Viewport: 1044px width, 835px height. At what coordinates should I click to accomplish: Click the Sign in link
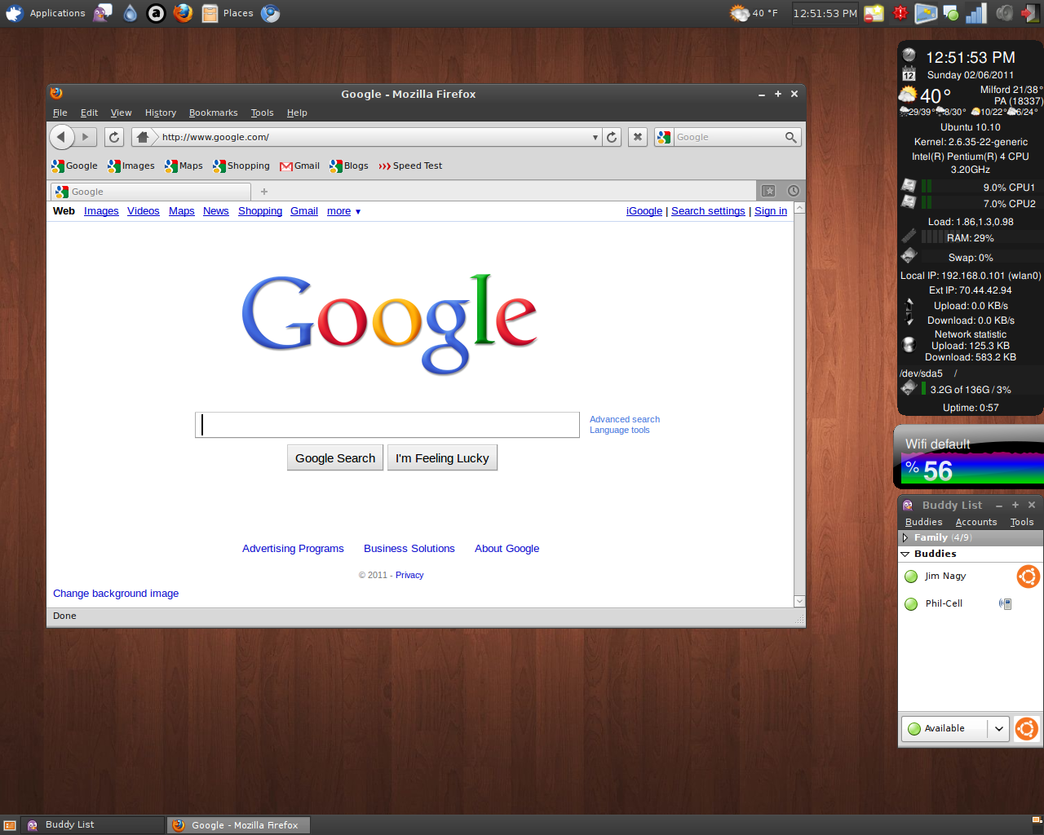771,211
